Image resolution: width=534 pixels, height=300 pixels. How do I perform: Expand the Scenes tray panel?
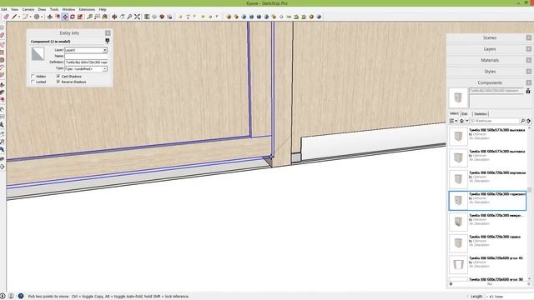(x=489, y=37)
